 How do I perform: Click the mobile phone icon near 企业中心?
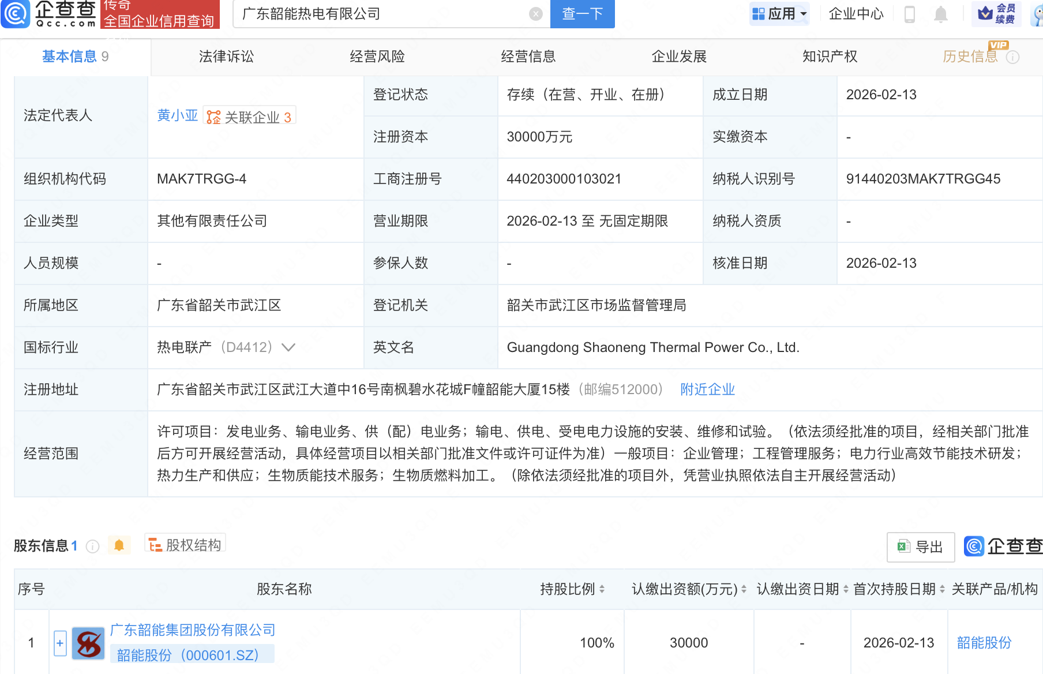[910, 14]
